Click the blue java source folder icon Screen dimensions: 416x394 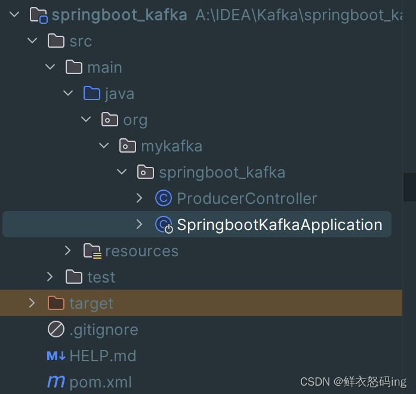(x=92, y=94)
